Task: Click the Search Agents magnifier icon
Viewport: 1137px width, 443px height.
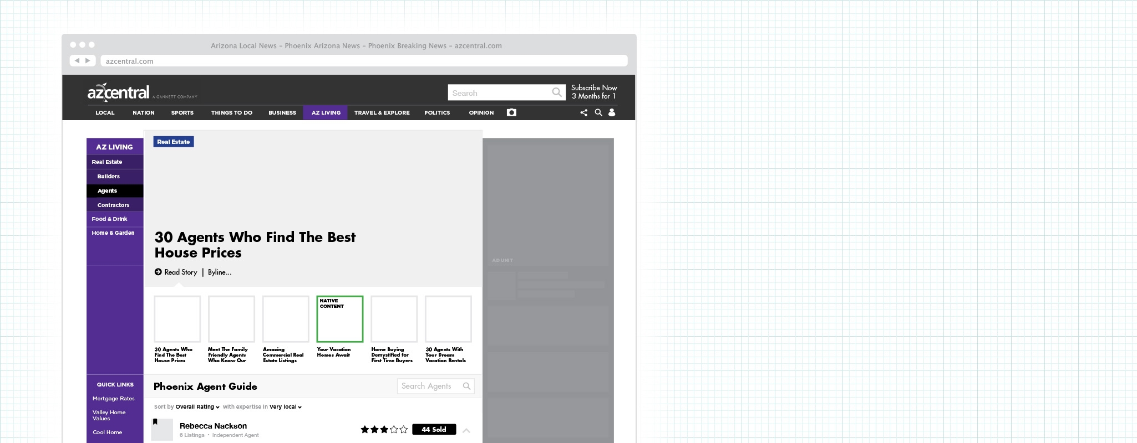Action: (466, 386)
